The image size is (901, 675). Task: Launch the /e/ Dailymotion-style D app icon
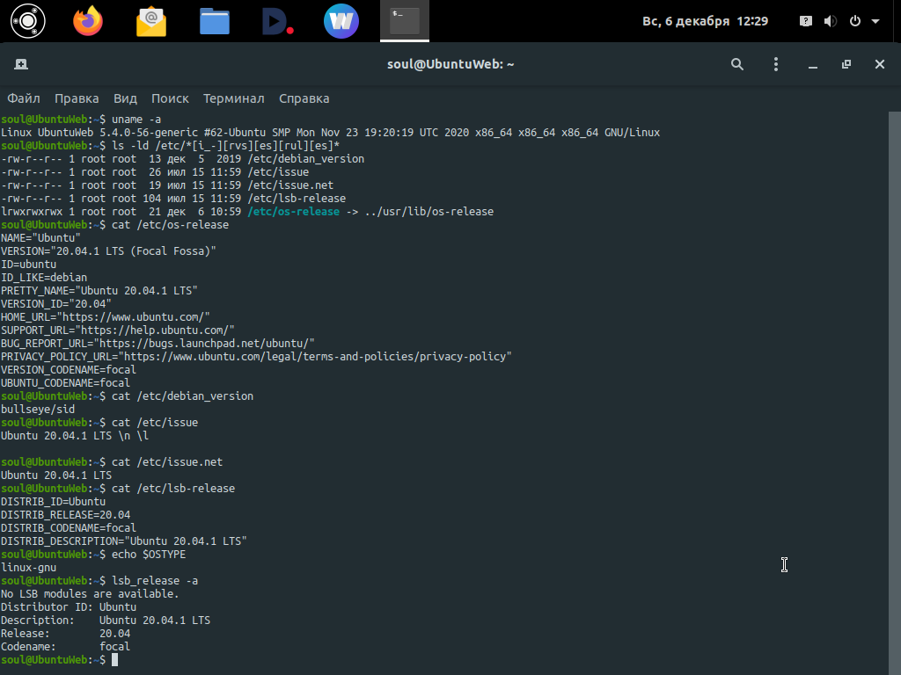tap(277, 22)
